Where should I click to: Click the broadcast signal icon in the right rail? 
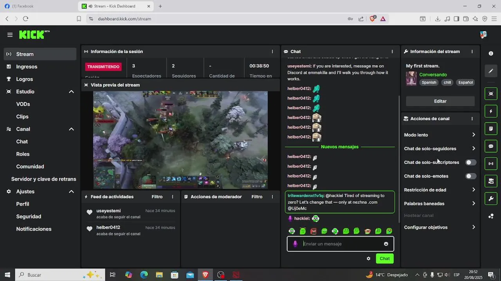point(491,164)
